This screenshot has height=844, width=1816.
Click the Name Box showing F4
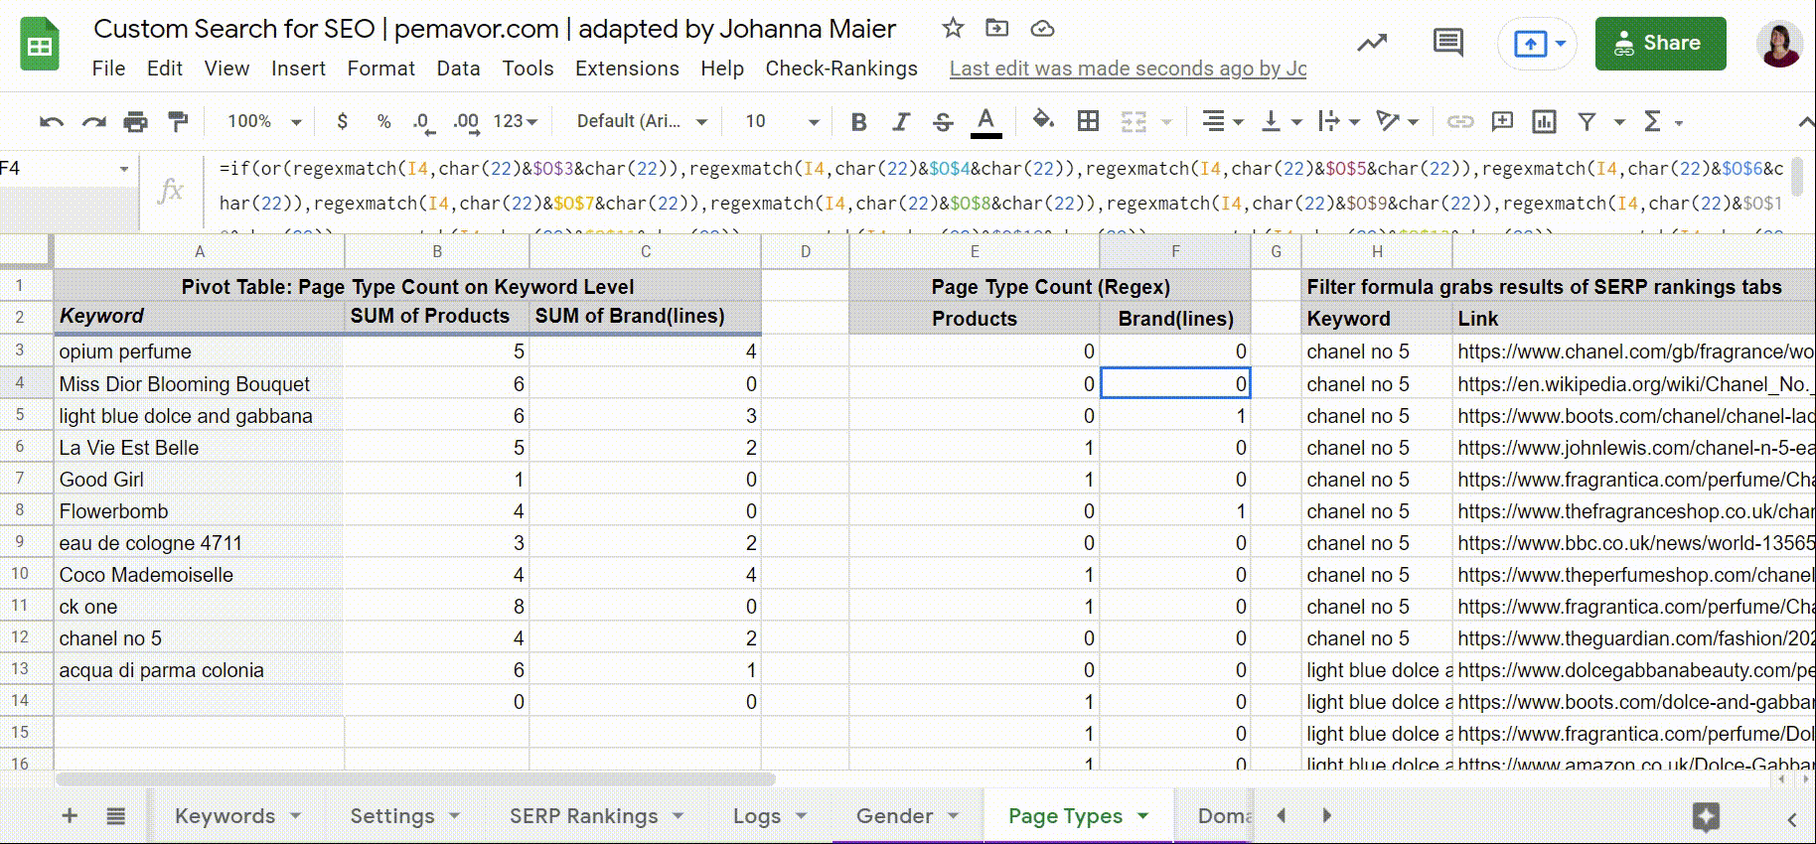coord(68,169)
